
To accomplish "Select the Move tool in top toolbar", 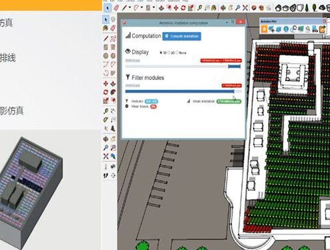I will click(176, 8).
